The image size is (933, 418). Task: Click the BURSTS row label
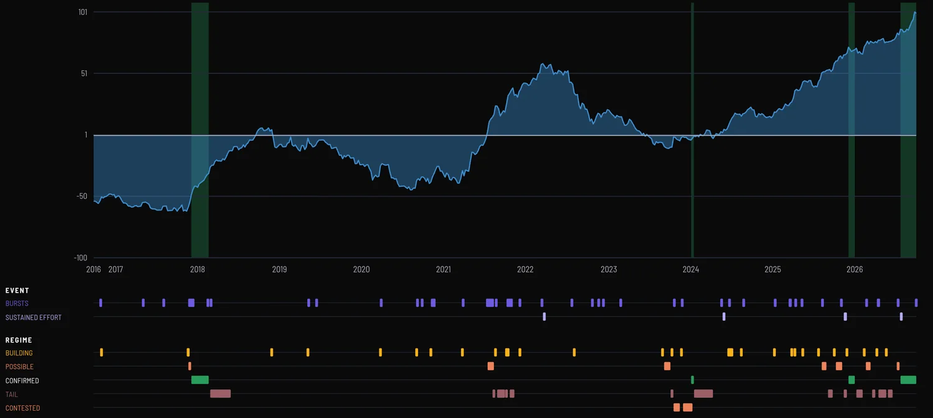tap(17, 304)
